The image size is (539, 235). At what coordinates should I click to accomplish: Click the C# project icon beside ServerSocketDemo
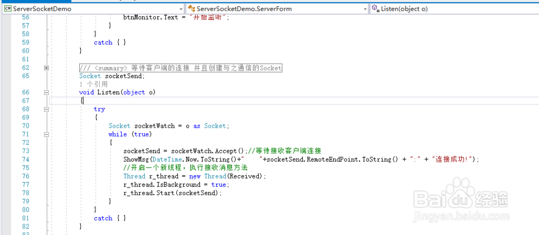coord(8,9)
